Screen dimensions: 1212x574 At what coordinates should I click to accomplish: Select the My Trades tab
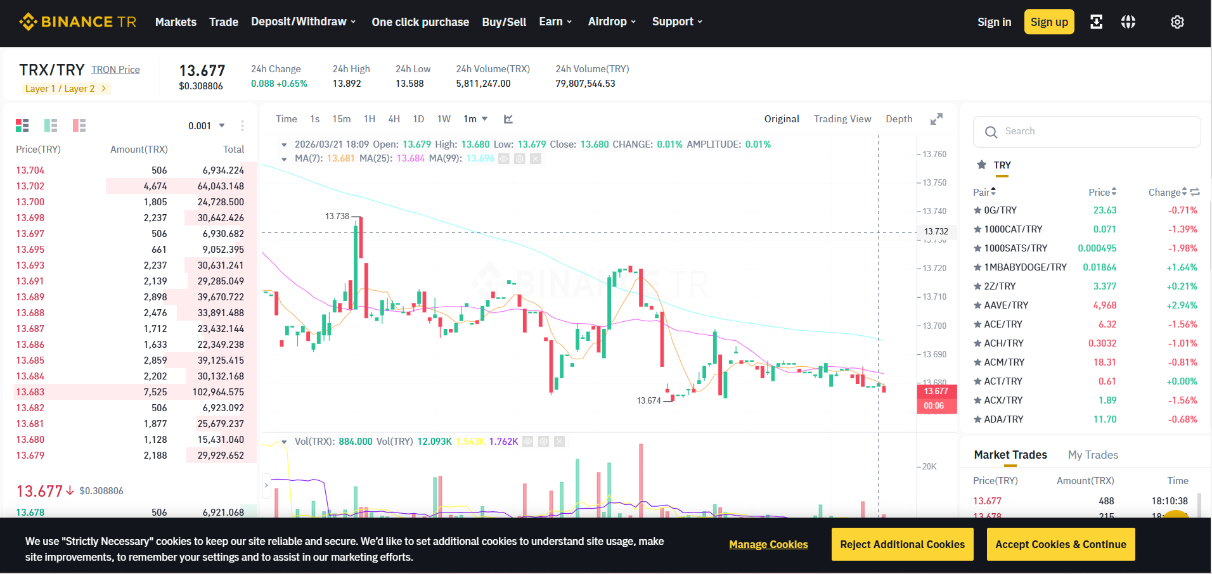tap(1093, 455)
